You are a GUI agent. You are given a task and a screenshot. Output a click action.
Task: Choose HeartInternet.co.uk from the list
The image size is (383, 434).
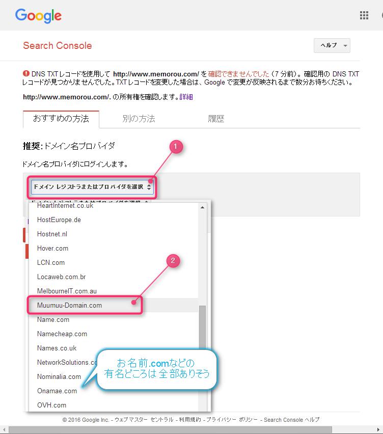[114, 205]
